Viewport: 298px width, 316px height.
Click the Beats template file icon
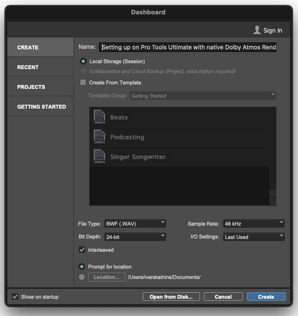click(99, 117)
